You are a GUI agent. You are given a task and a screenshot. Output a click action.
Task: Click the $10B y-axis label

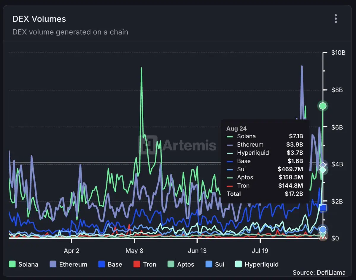338,53
